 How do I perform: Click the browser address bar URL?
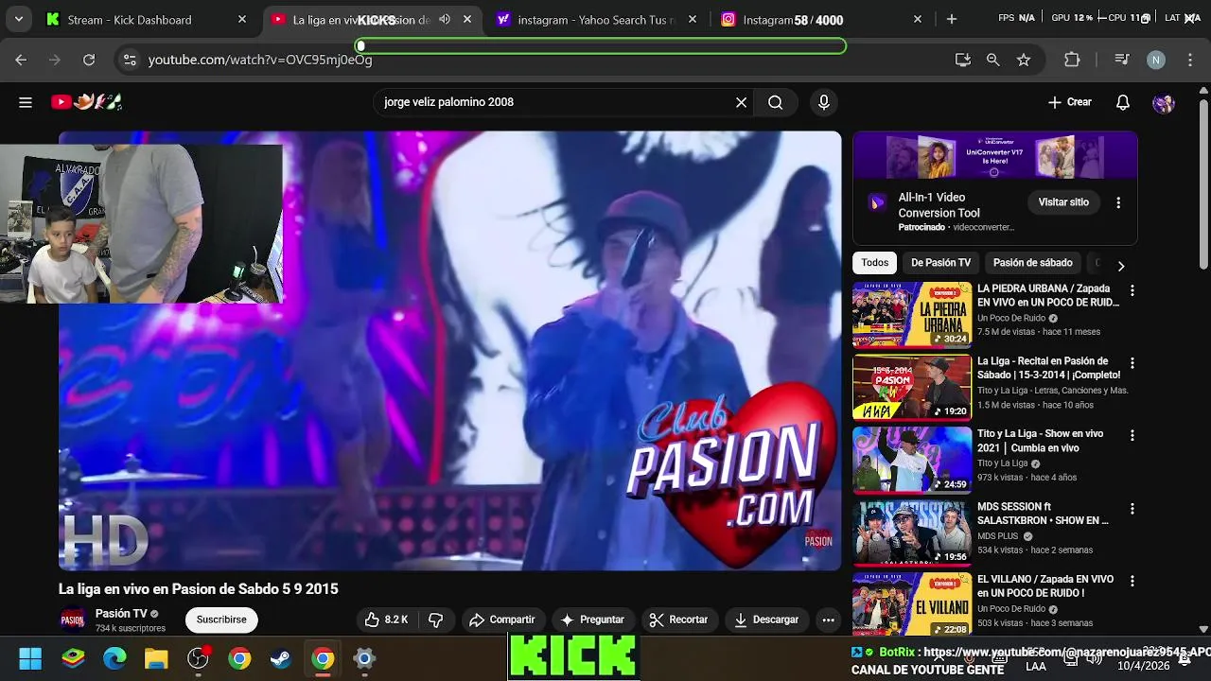(x=260, y=60)
